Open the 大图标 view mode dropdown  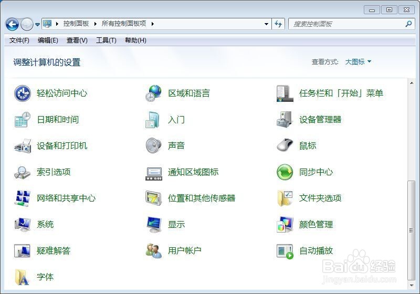click(x=358, y=62)
